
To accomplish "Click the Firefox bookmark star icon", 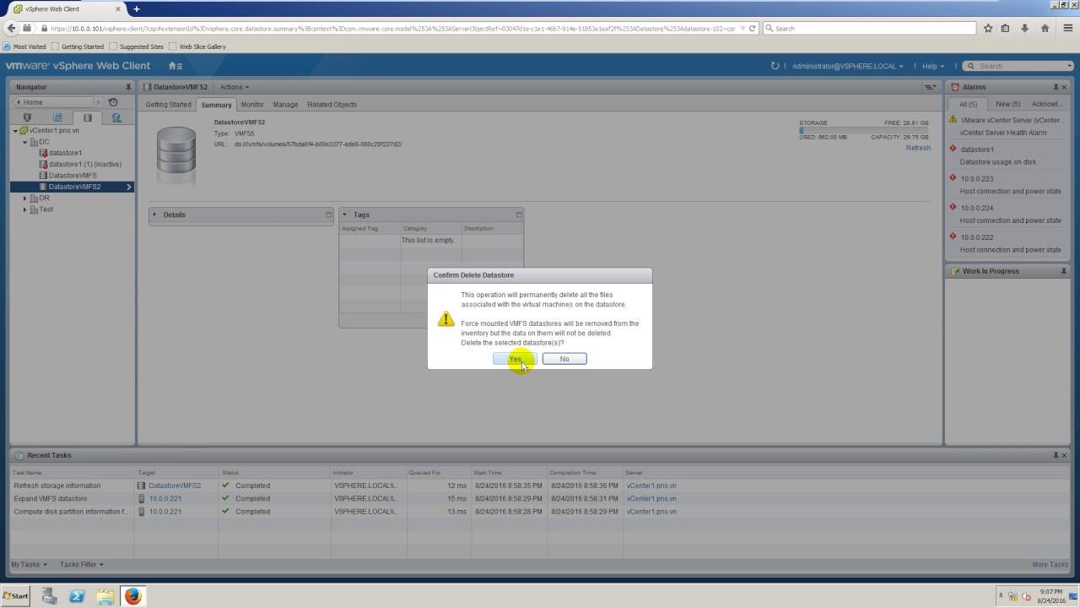I will click(x=988, y=28).
